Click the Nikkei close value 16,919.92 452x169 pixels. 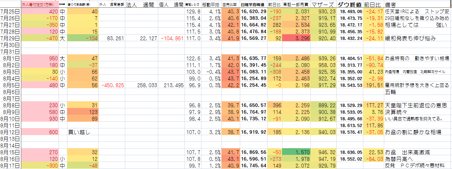click(253, 132)
